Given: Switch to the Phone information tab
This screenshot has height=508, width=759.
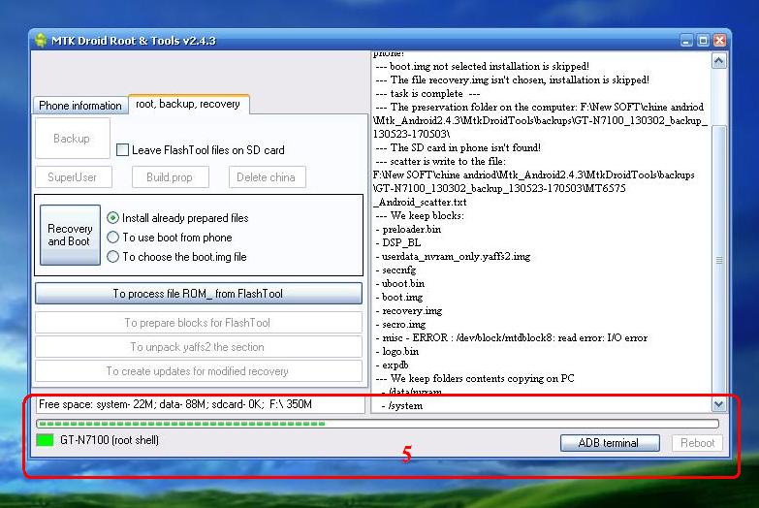Looking at the screenshot, I should [x=80, y=106].
